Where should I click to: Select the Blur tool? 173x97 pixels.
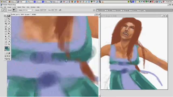coord(6,34)
